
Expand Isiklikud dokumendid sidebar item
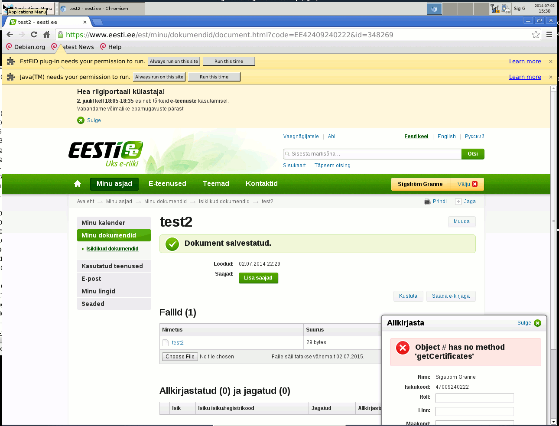[x=112, y=249]
